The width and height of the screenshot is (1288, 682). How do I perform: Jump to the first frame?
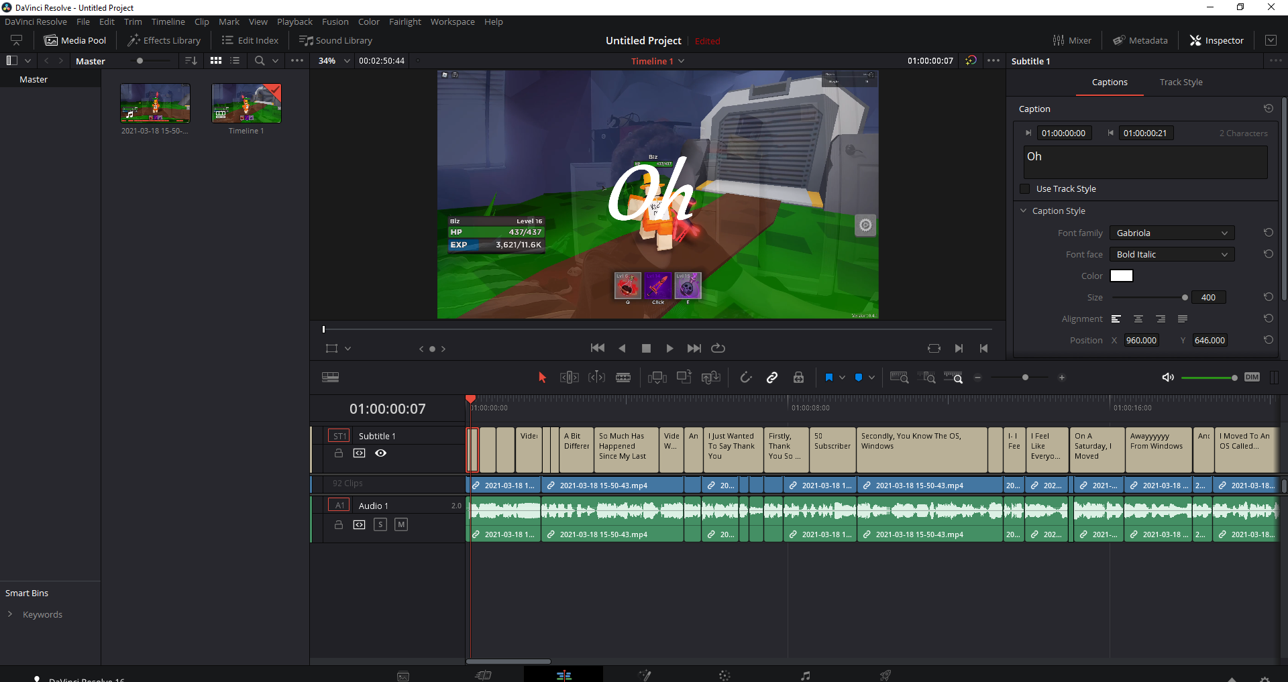598,348
